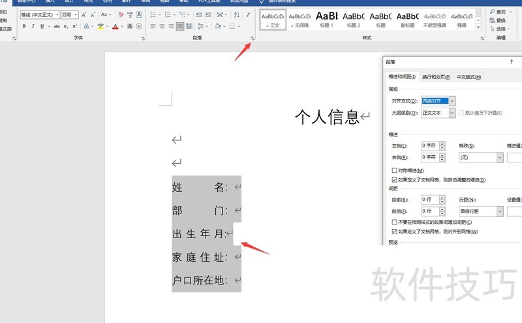This screenshot has width=522, height=323.
Task: Select the distributed alignment button
Action: click(x=189, y=26)
